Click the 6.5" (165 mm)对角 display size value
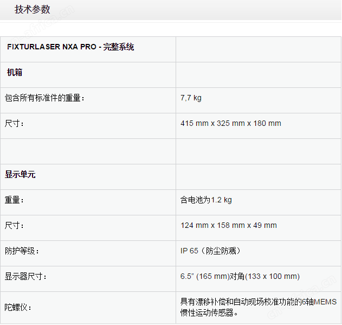Image resolution: width=342 pixels, height=325 pixels. coord(240,277)
